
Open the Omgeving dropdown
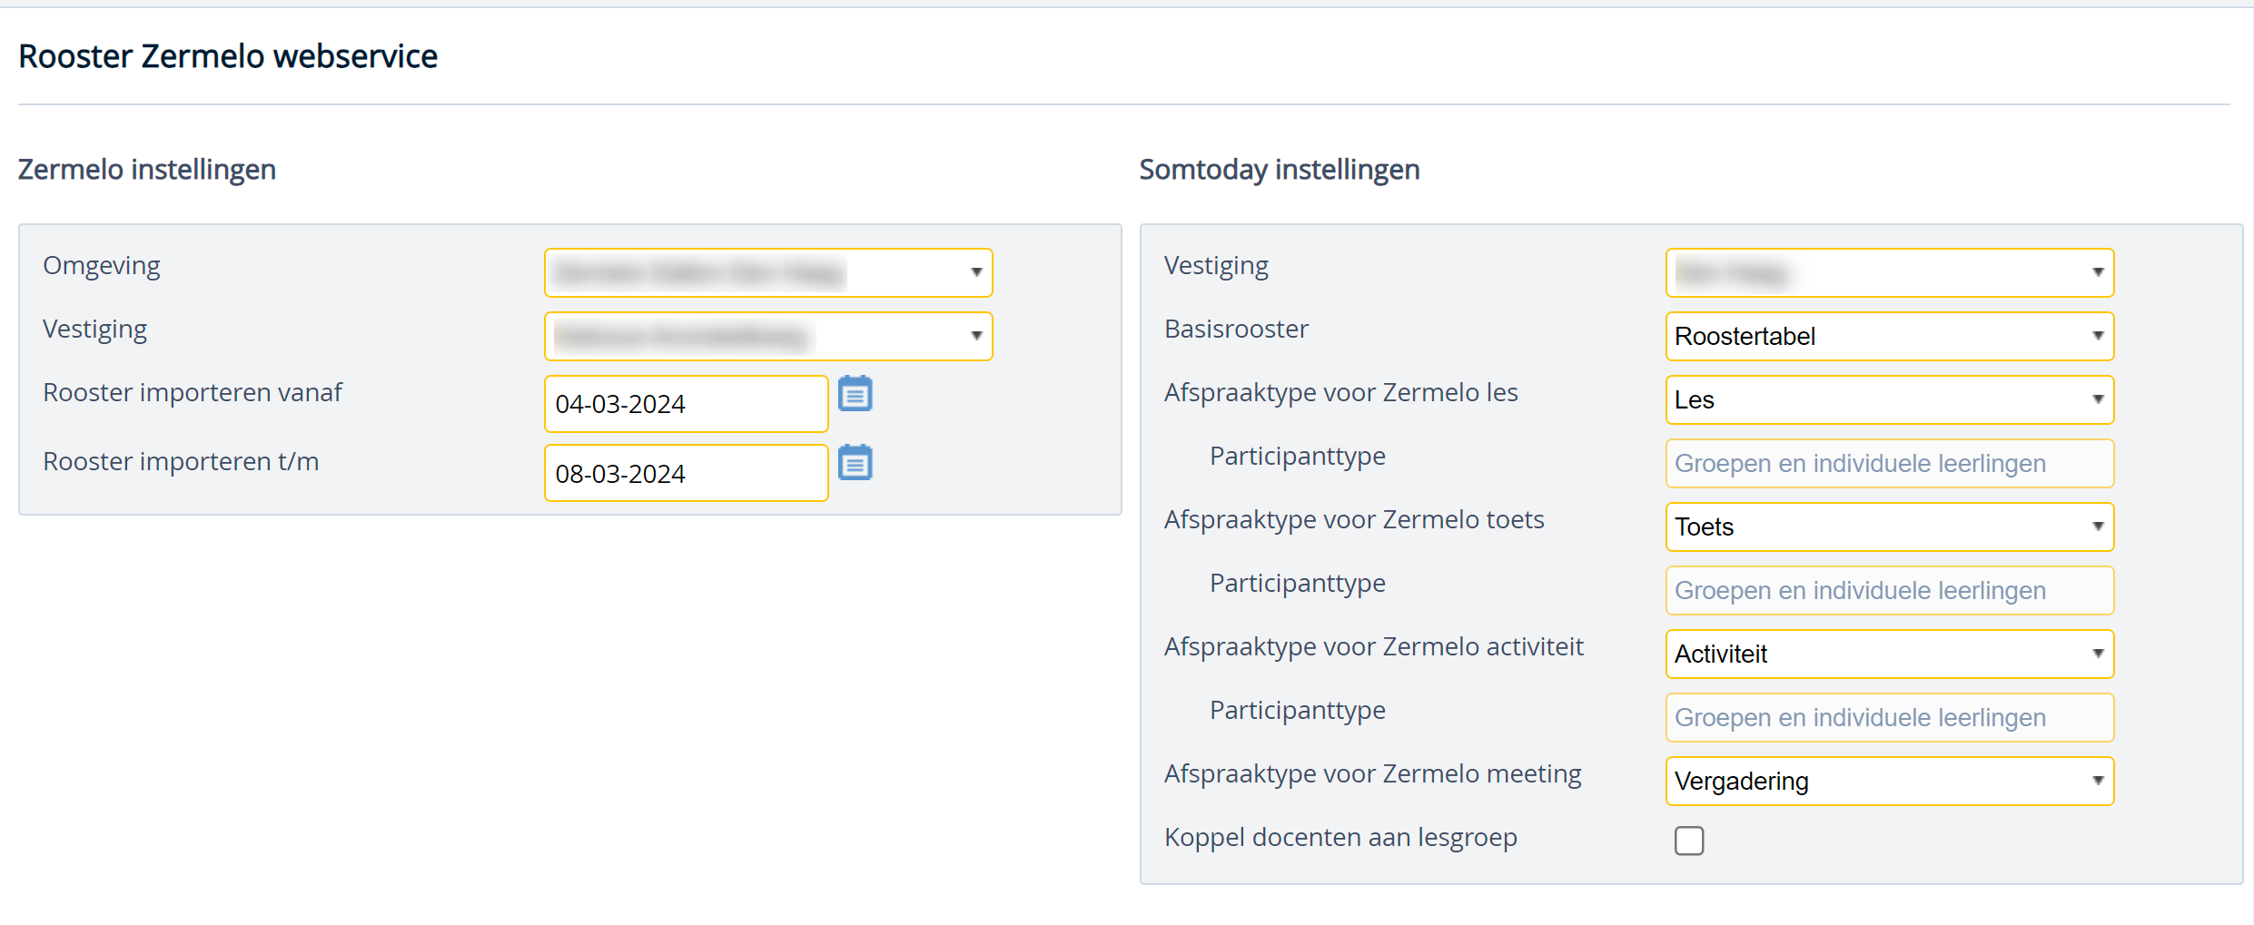tap(768, 272)
